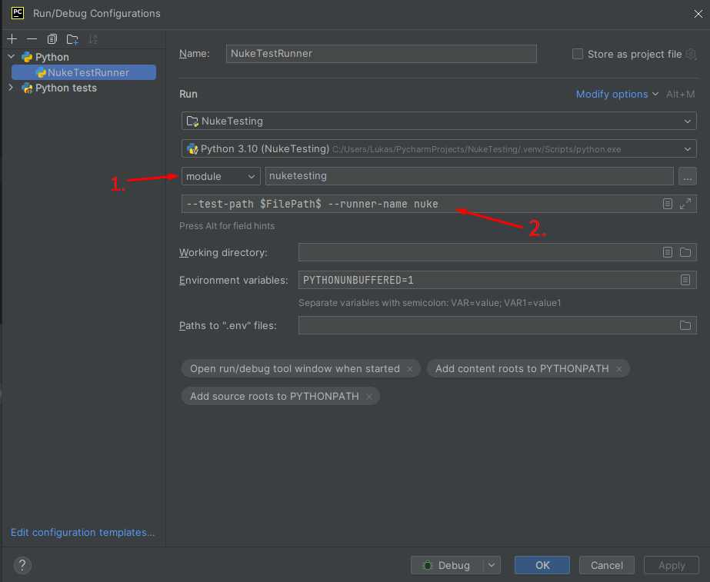The height and width of the screenshot is (582, 710).
Task: Add a new run configuration with plus icon
Action: click(x=12, y=38)
